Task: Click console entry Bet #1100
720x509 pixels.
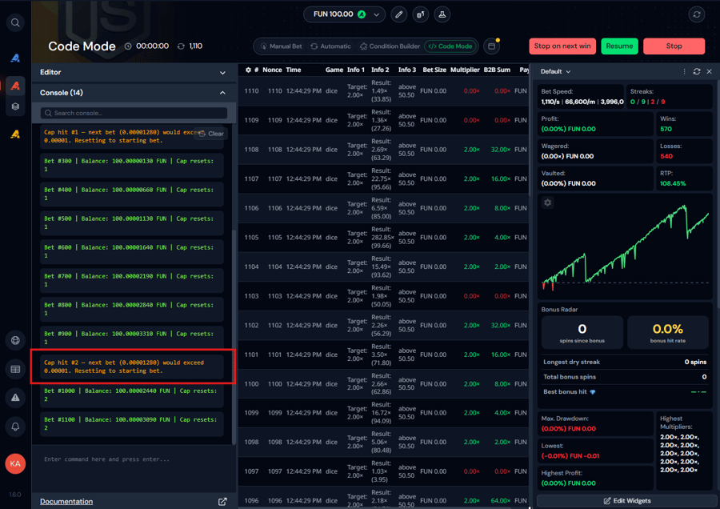Action: (132, 423)
